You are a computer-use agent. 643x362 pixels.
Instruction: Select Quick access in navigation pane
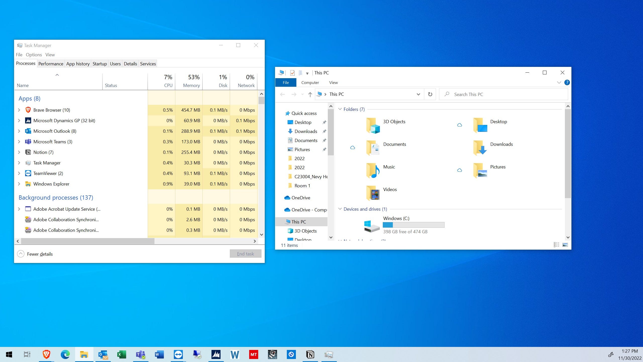coord(304,113)
